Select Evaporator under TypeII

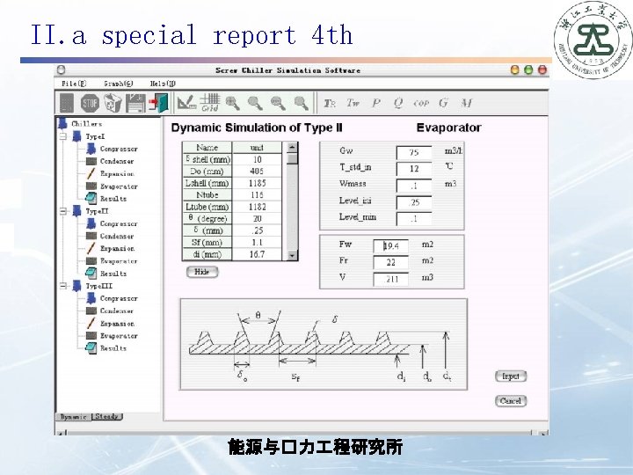[119, 261]
